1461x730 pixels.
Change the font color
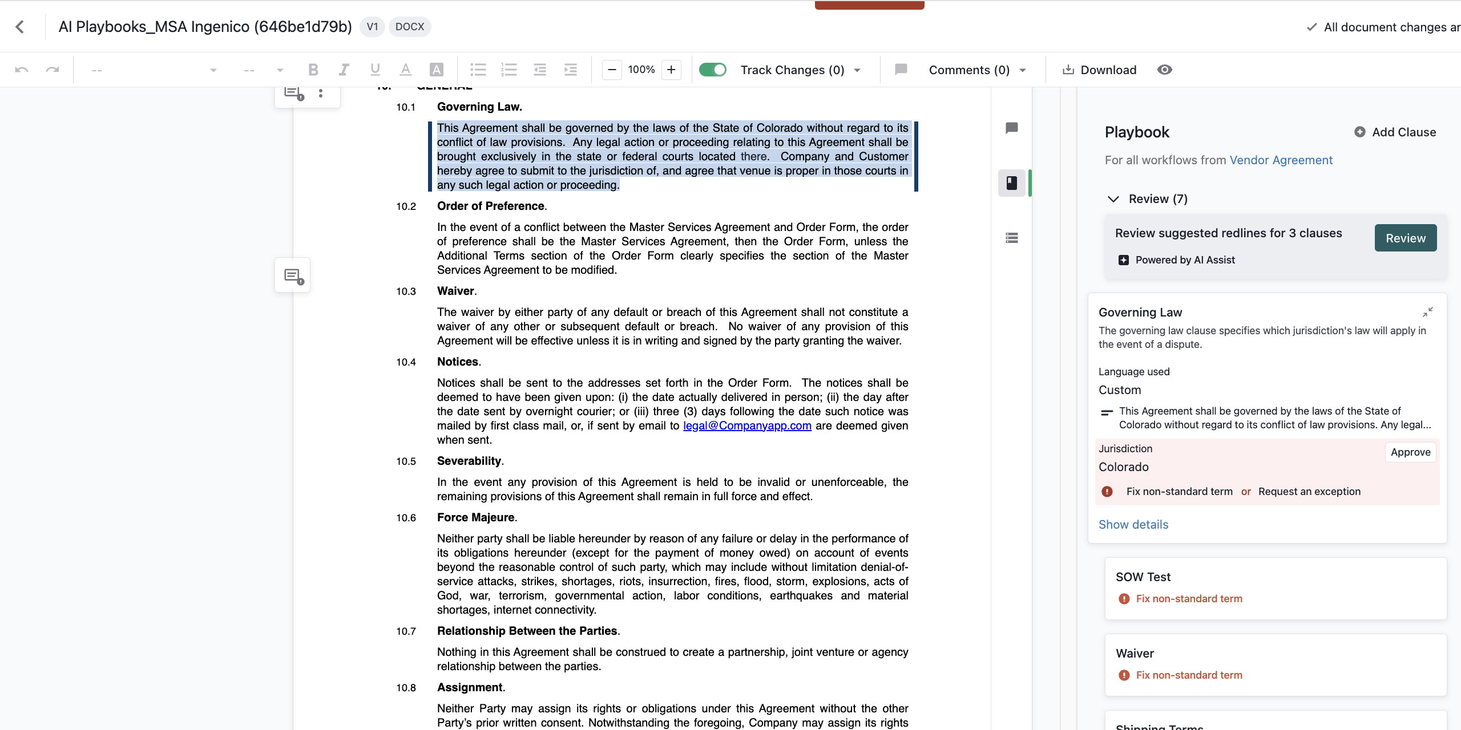coord(406,70)
